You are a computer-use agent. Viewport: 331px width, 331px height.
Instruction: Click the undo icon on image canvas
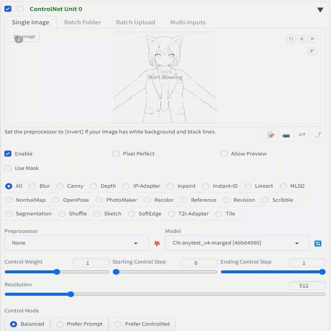291,38
